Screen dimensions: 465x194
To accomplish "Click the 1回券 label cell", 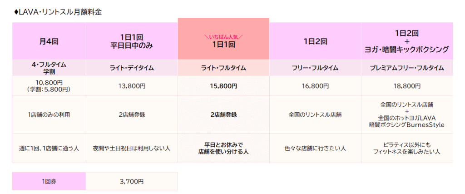I will tap(49, 181).
